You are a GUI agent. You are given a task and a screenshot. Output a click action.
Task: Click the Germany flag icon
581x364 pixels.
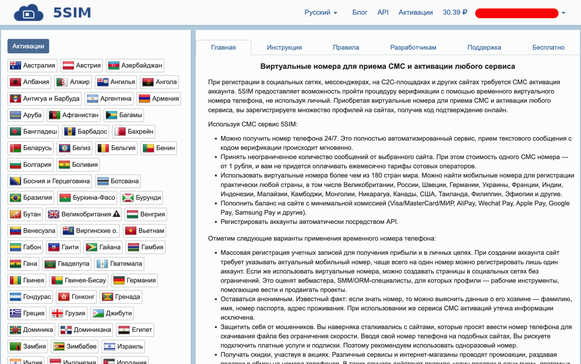click(119, 280)
